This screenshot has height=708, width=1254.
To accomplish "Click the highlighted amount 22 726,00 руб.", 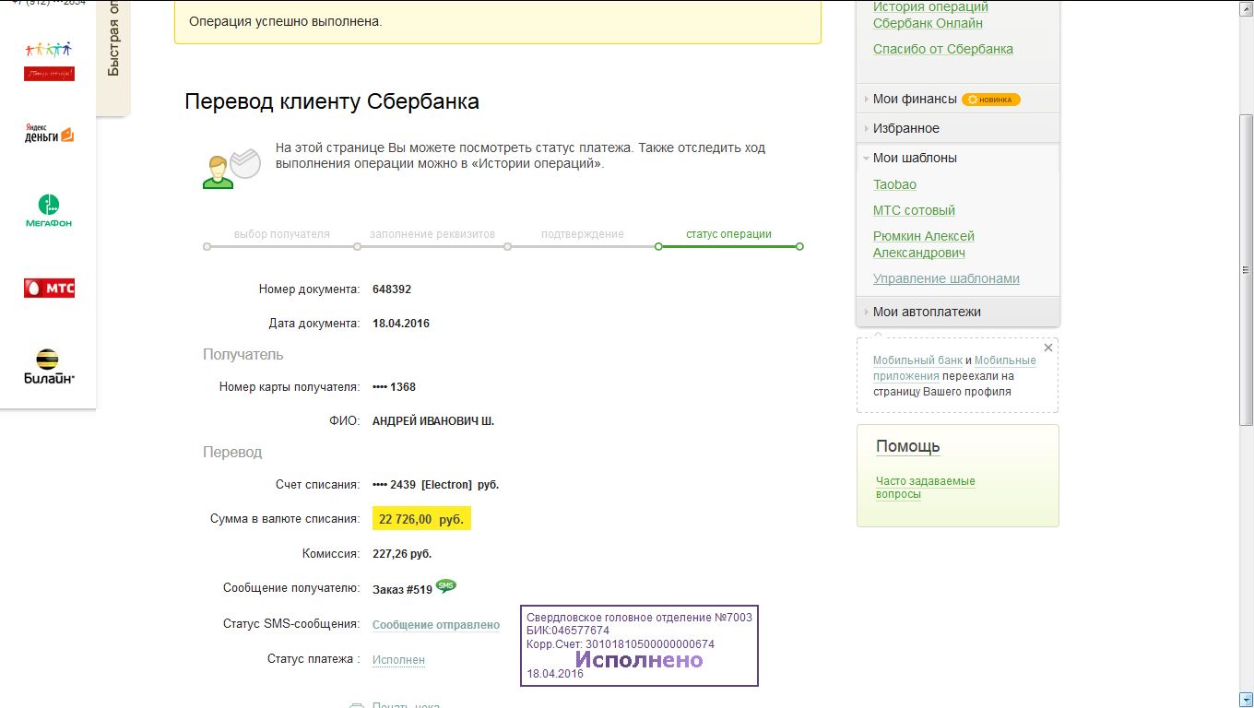I will pyautogui.click(x=421, y=519).
